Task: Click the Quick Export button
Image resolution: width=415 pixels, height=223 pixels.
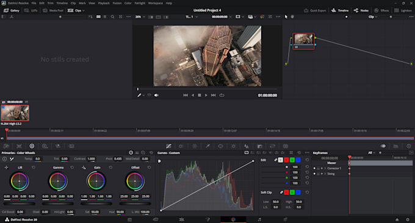Action: [x=315, y=10]
